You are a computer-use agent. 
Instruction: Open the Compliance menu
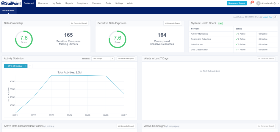tap(82, 3)
